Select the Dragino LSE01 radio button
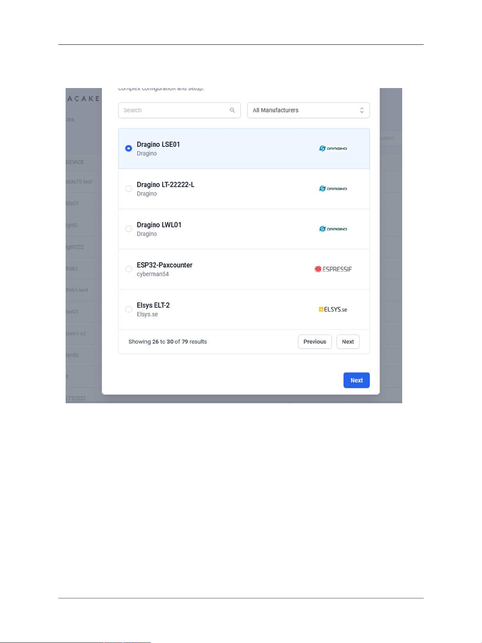The height and width of the screenshot is (643, 482). point(128,148)
